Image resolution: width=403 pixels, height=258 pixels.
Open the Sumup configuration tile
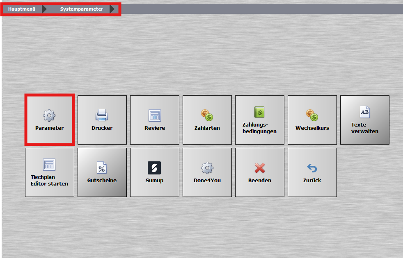click(x=155, y=172)
